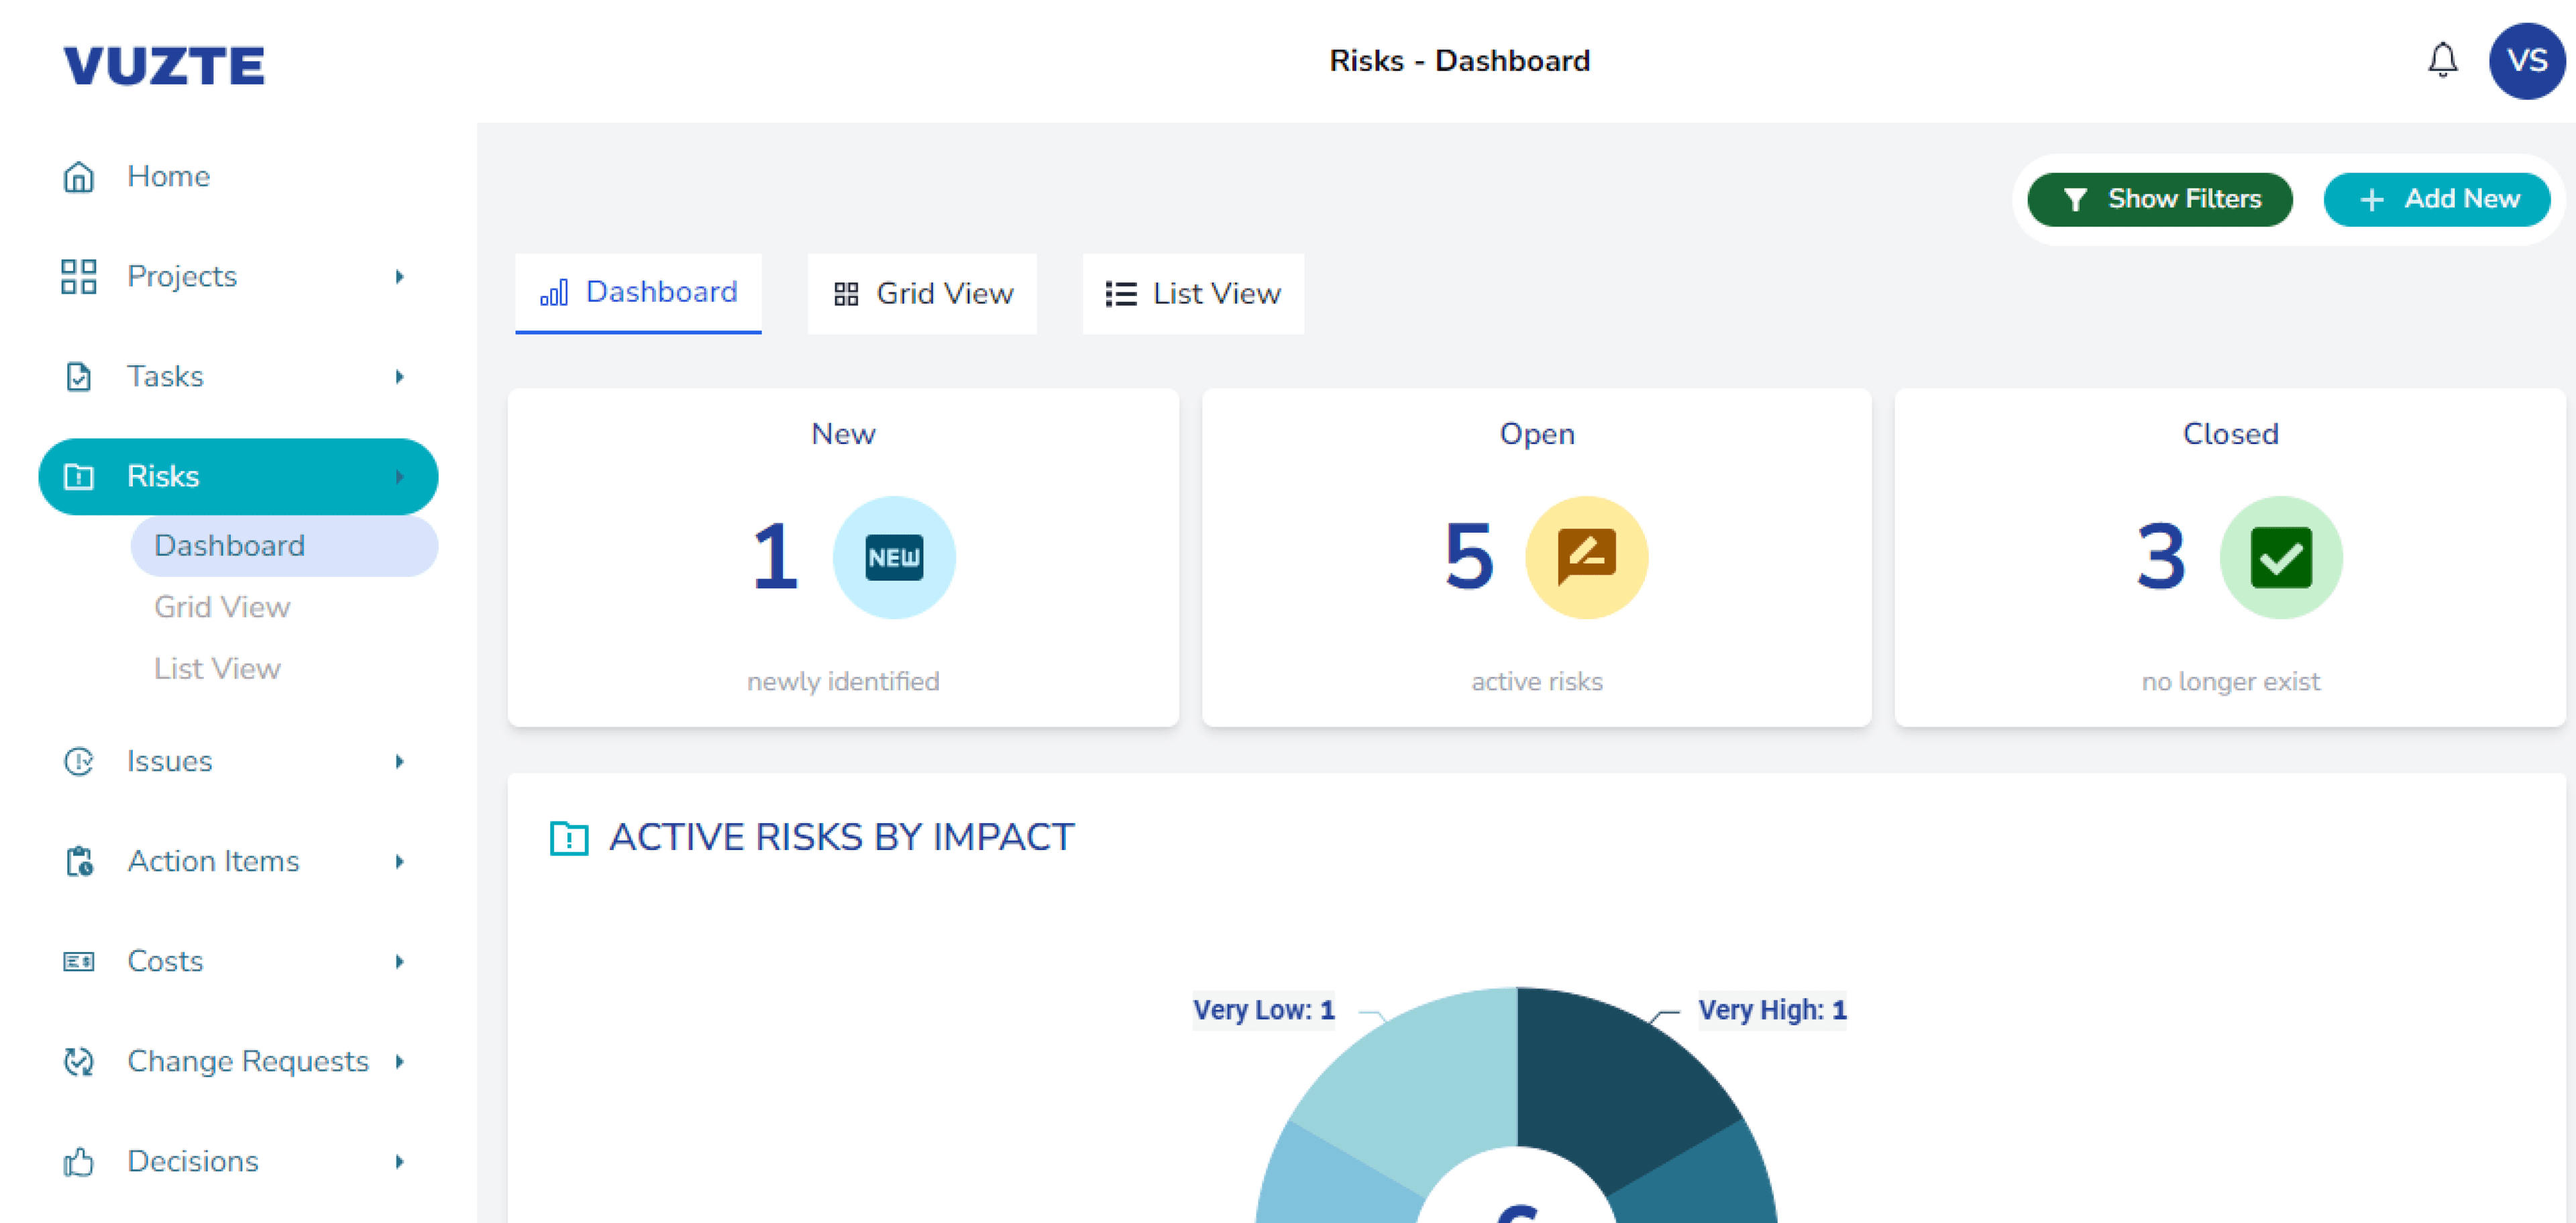Image resolution: width=2576 pixels, height=1223 pixels.
Task: Click the Risks folder icon in sidebar
Action: 79,476
